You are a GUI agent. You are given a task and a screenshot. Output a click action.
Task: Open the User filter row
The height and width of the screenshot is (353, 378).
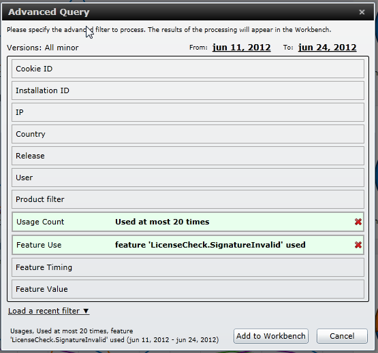[188, 178]
